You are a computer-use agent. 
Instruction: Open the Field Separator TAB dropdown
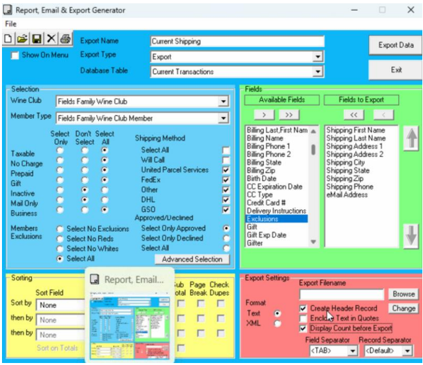click(x=353, y=350)
